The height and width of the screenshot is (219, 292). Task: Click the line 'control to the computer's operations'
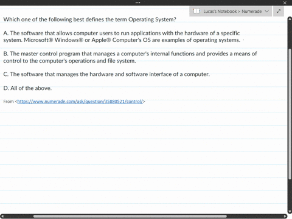[69, 61]
